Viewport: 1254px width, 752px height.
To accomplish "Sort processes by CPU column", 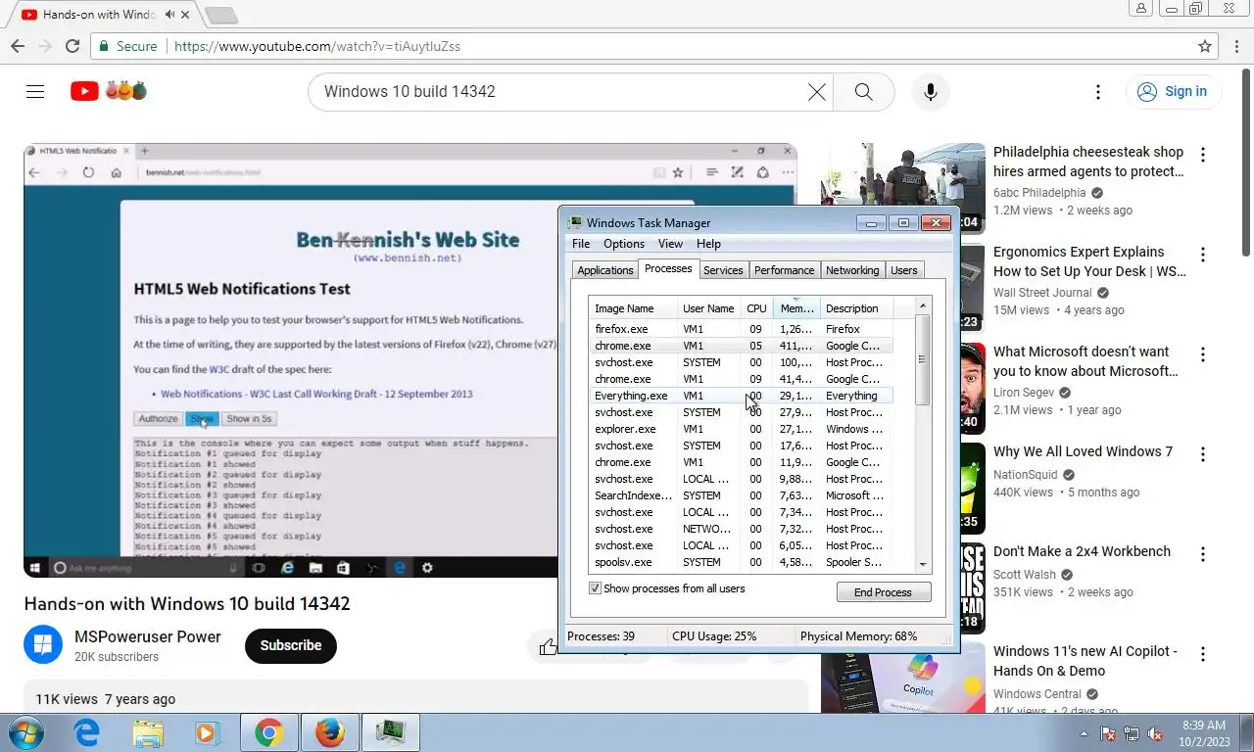I will point(756,308).
